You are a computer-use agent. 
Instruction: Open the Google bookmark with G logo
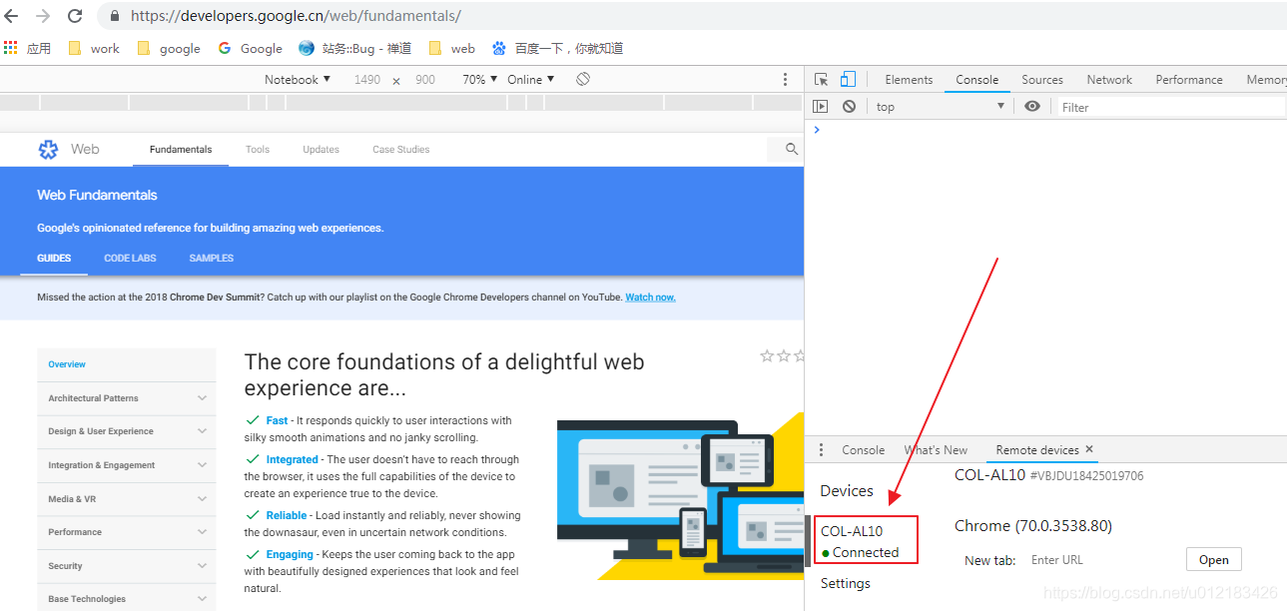[251, 48]
